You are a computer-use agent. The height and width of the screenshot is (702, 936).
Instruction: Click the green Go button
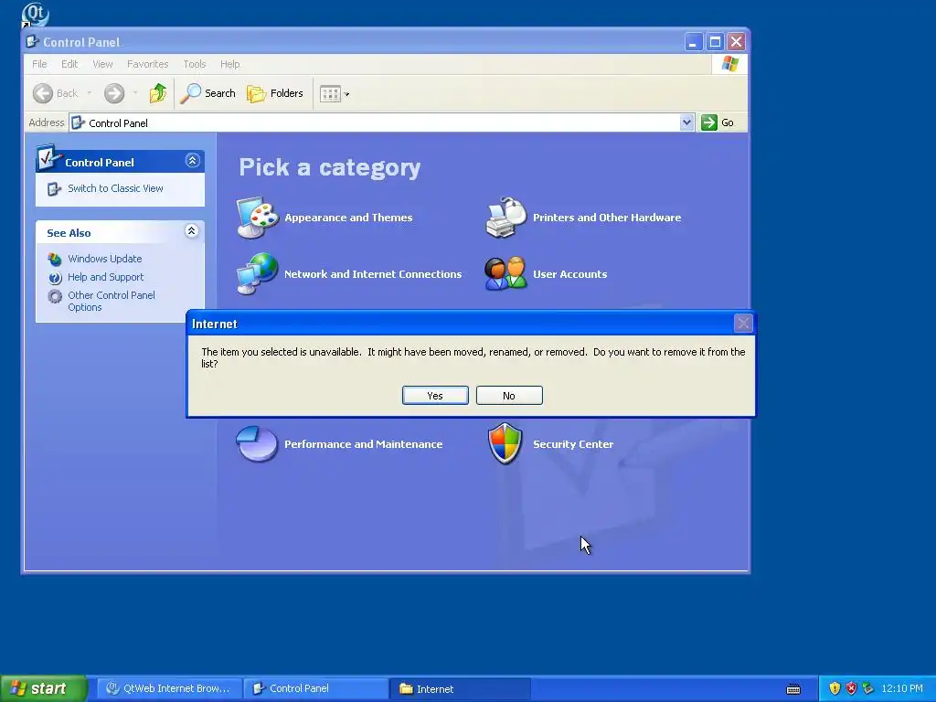click(718, 122)
